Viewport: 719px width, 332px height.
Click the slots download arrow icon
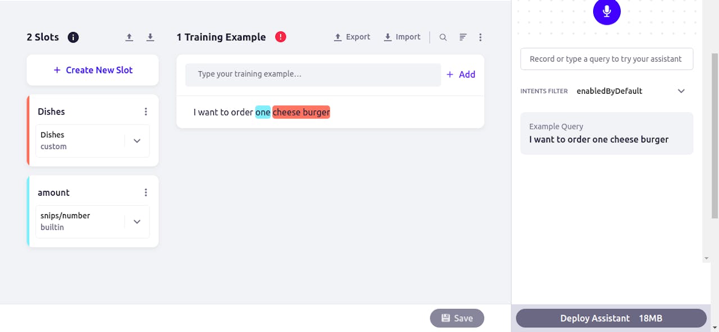[x=150, y=38]
